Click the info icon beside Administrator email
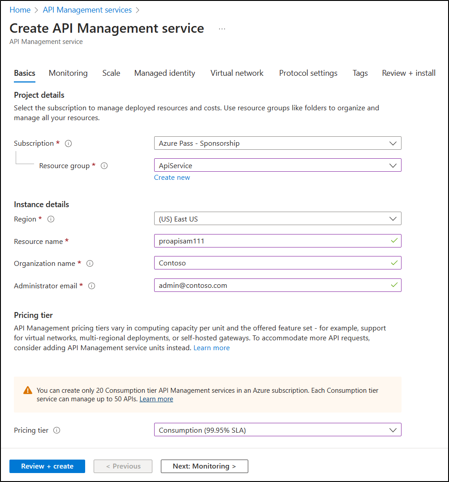Viewport: 449px width, 482px height. click(x=91, y=286)
